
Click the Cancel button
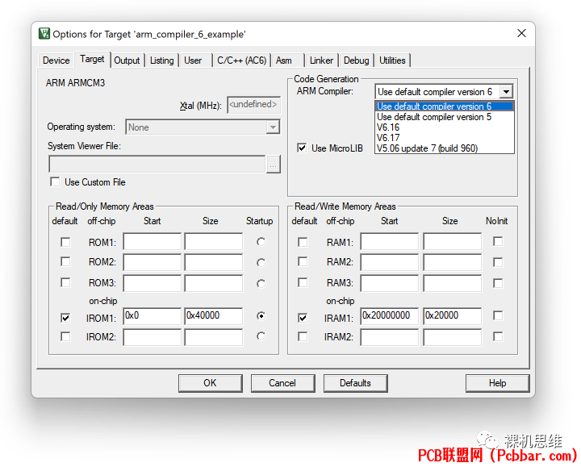tap(282, 383)
